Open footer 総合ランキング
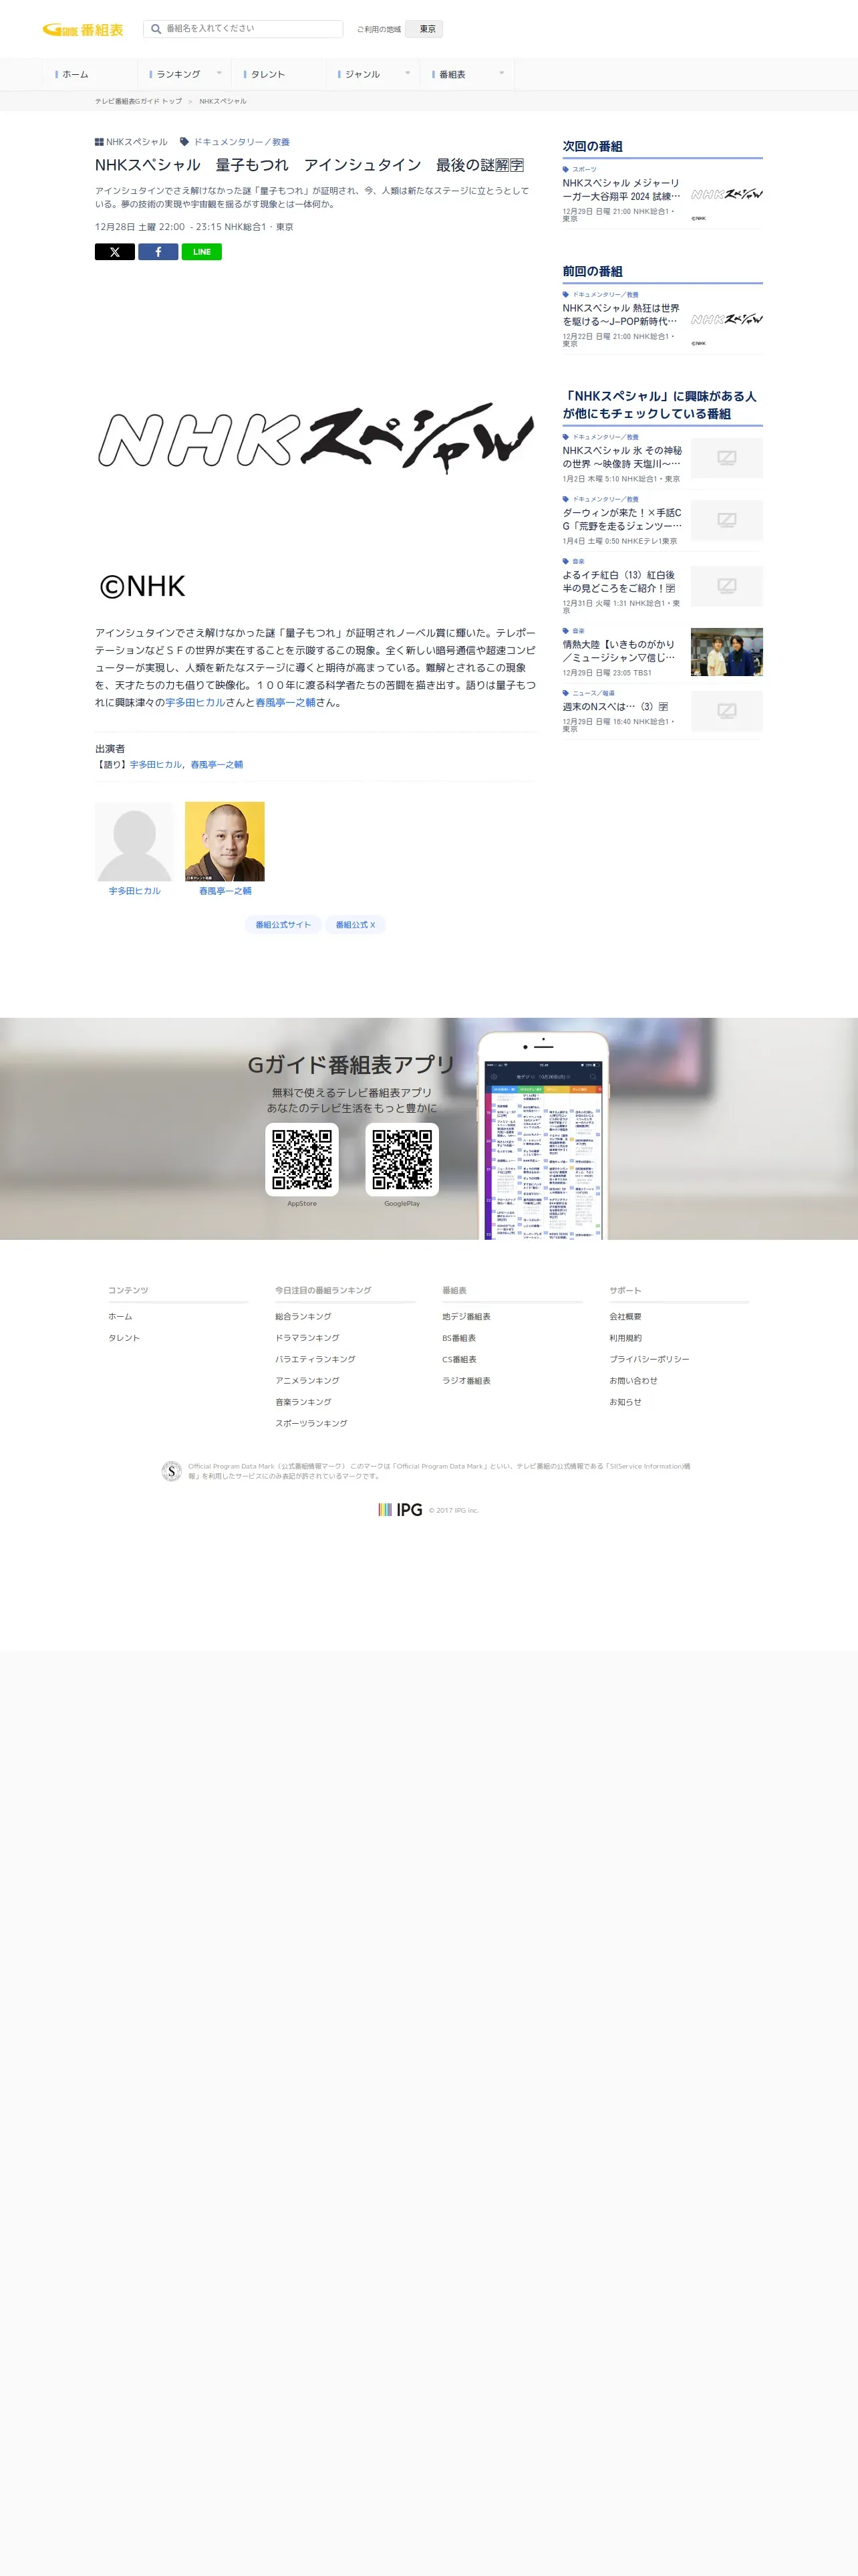858x2576 pixels. pos(303,1317)
